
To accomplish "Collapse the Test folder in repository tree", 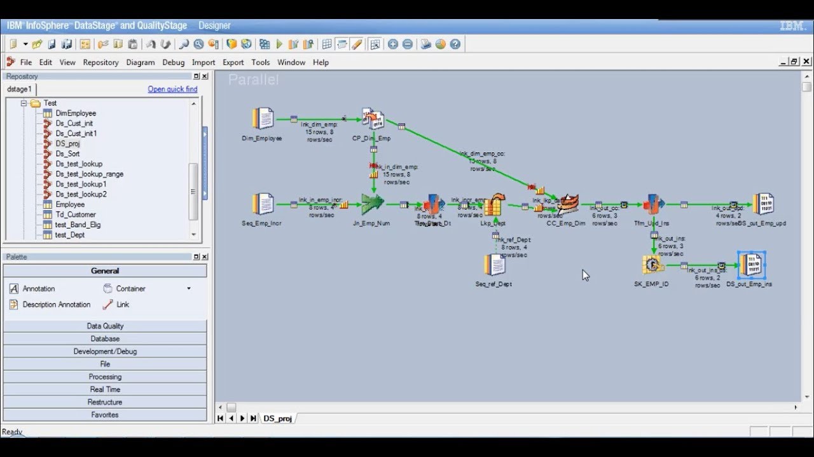I will click(24, 103).
